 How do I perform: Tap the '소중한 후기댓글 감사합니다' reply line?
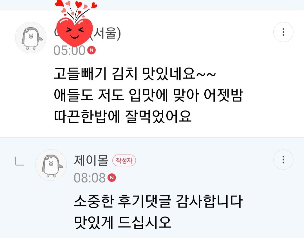coord(158,201)
